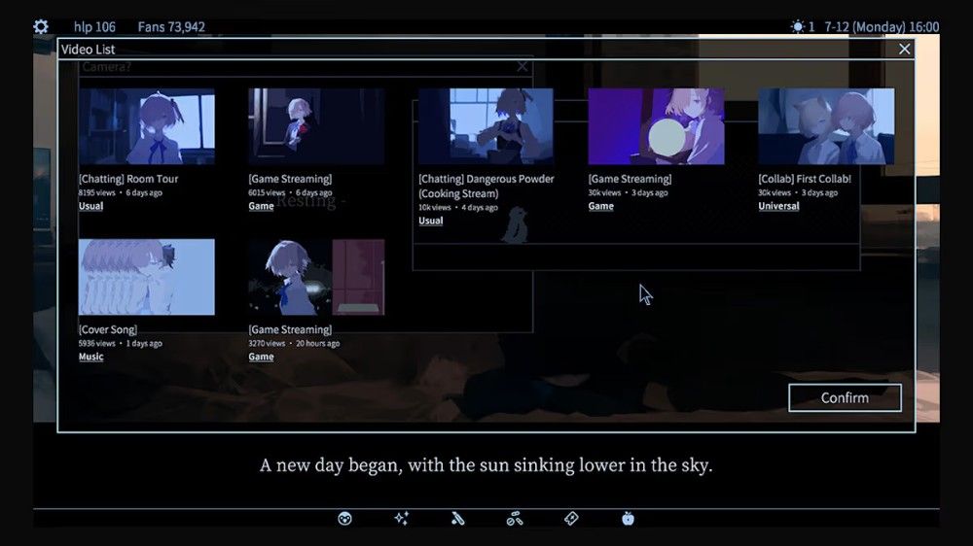Click the Usual tag under Dangerous Powder
Viewport: 973px width, 546px height.
coord(431,221)
